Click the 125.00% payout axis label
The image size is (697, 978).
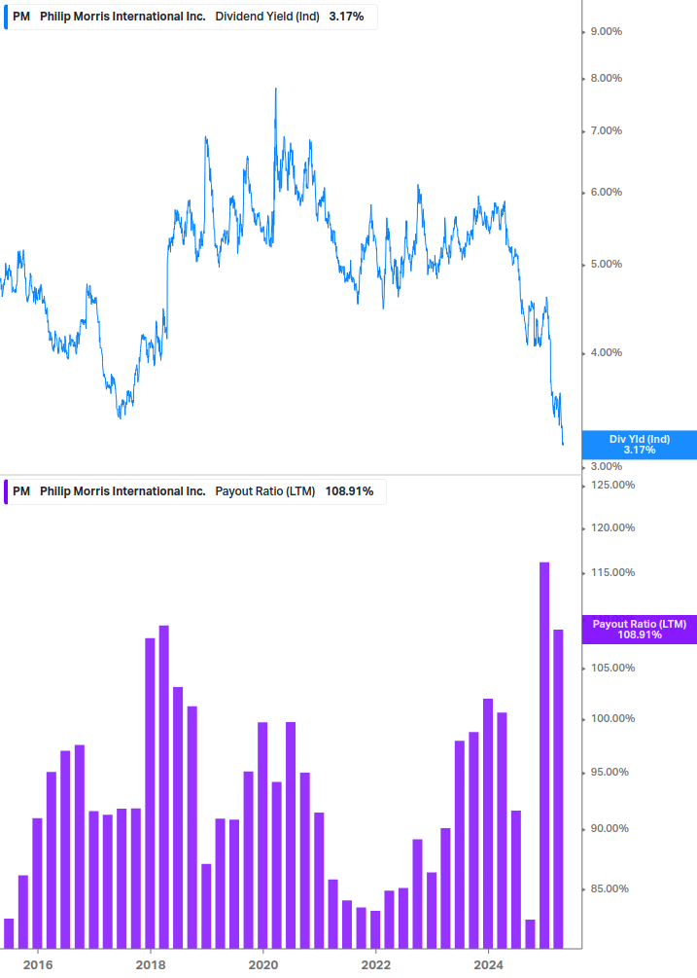click(x=612, y=486)
